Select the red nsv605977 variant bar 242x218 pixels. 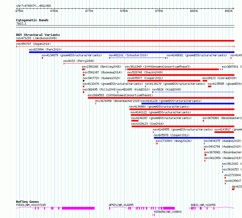click(164, 81)
